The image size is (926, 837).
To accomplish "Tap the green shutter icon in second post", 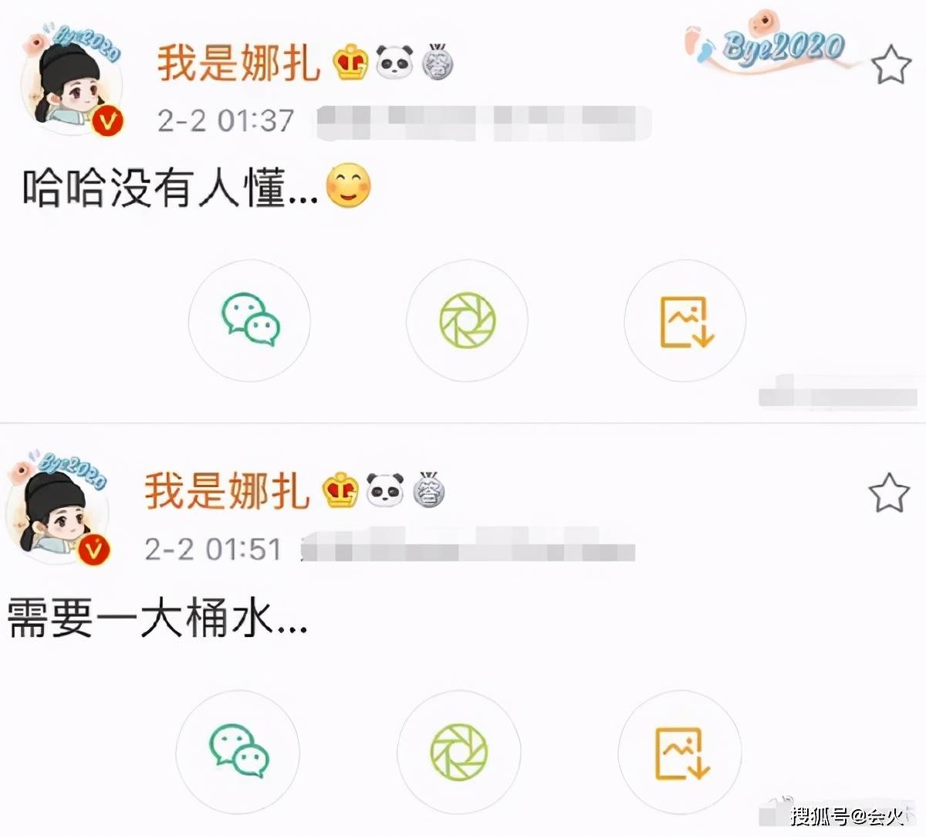I will click(458, 751).
